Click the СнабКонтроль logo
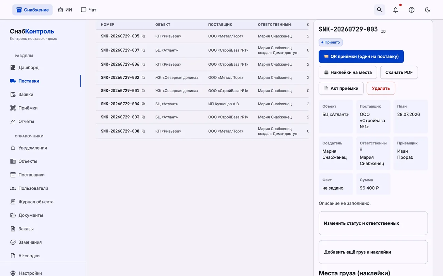The height and width of the screenshot is (276, 443). [x=32, y=31]
